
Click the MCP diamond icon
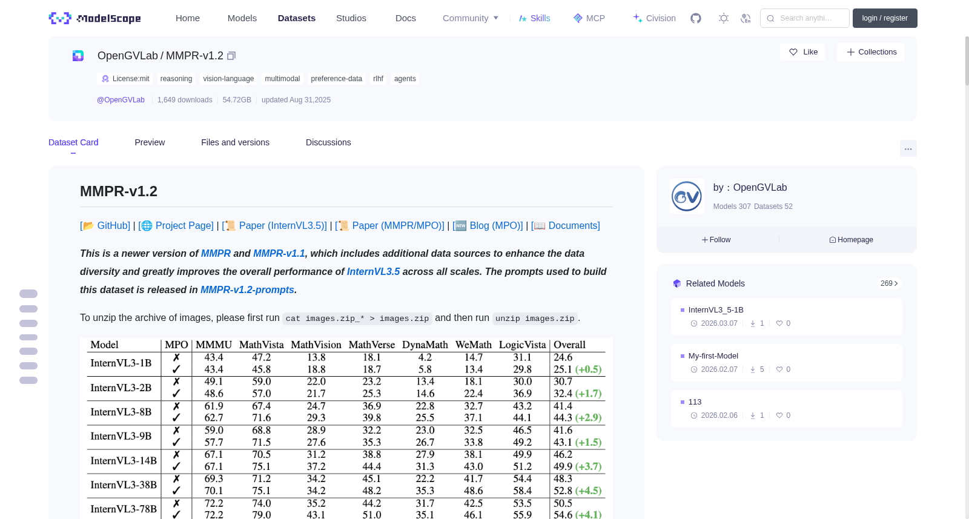tap(578, 18)
